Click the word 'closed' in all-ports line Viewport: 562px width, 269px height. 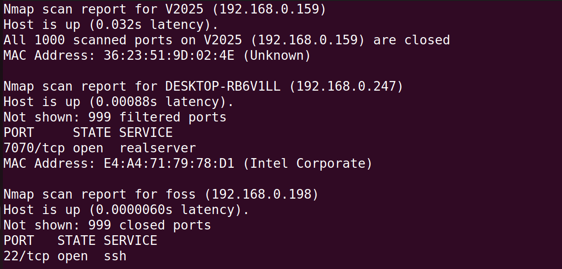[427, 40]
